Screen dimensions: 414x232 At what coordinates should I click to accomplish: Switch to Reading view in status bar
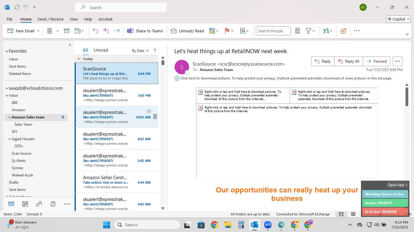click(353, 214)
